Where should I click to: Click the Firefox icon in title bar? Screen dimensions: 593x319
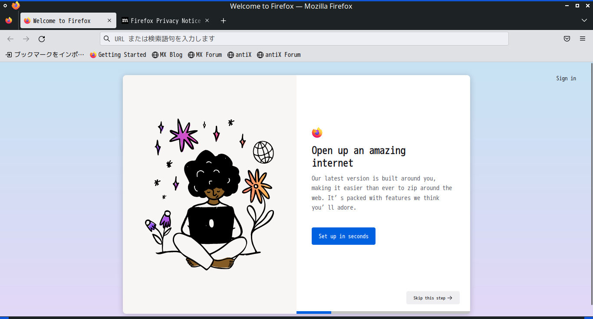coord(16,6)
